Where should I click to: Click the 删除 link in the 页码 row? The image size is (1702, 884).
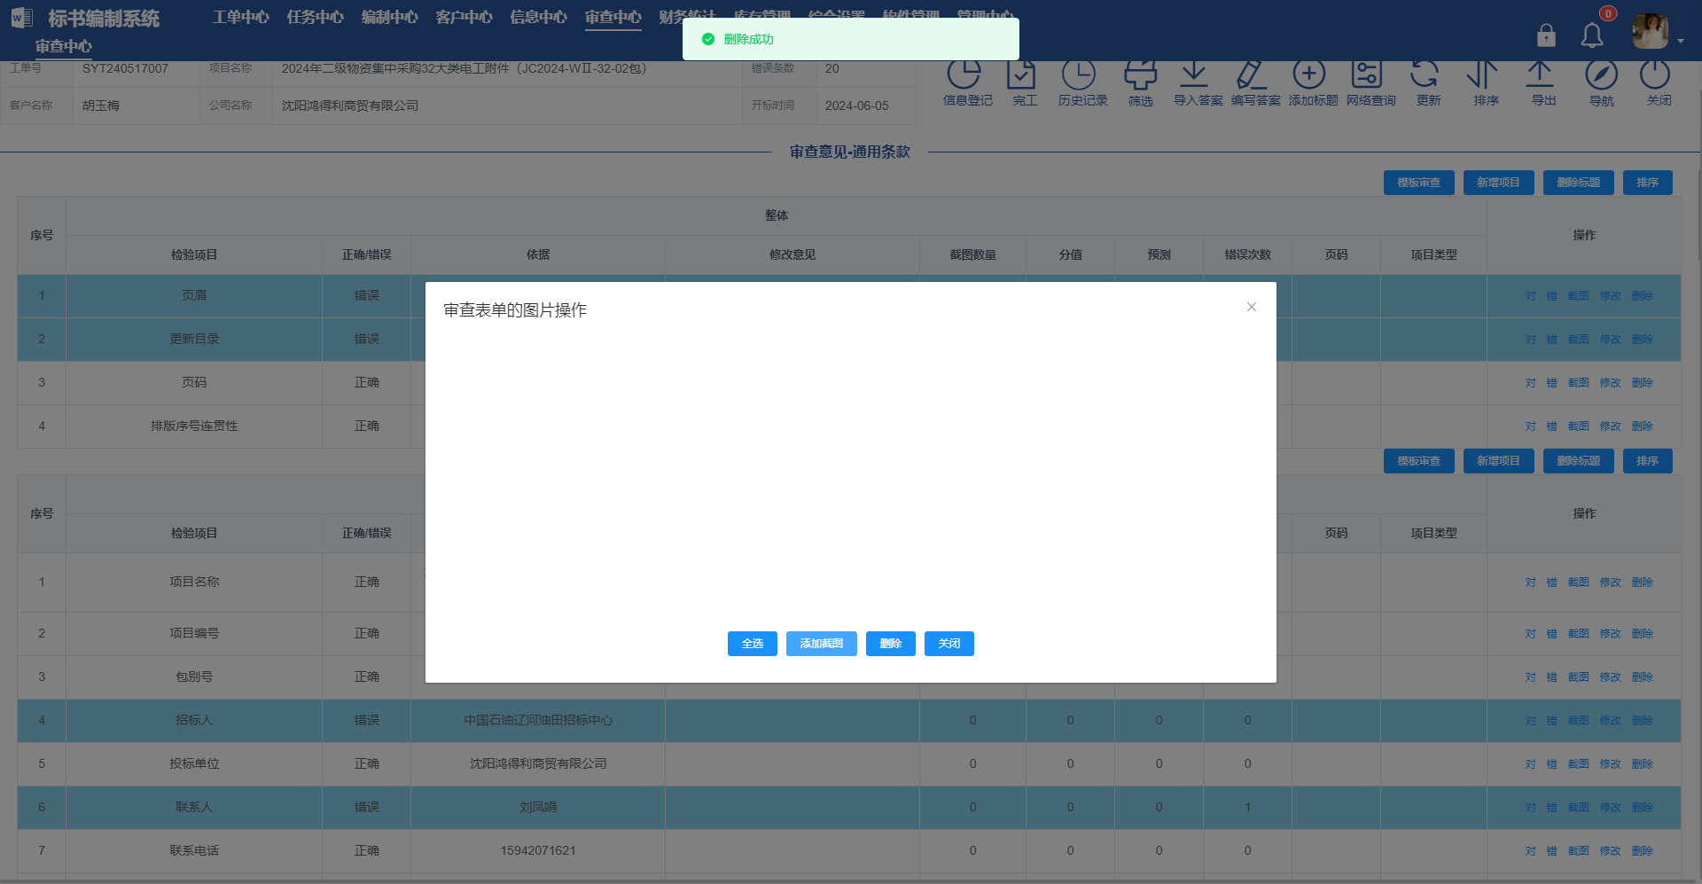pos(1643,383)
